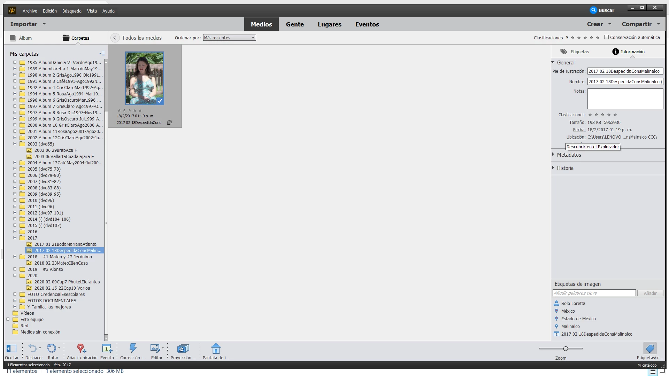Launch Corrección instantánea lightning icon

point(133,348)
